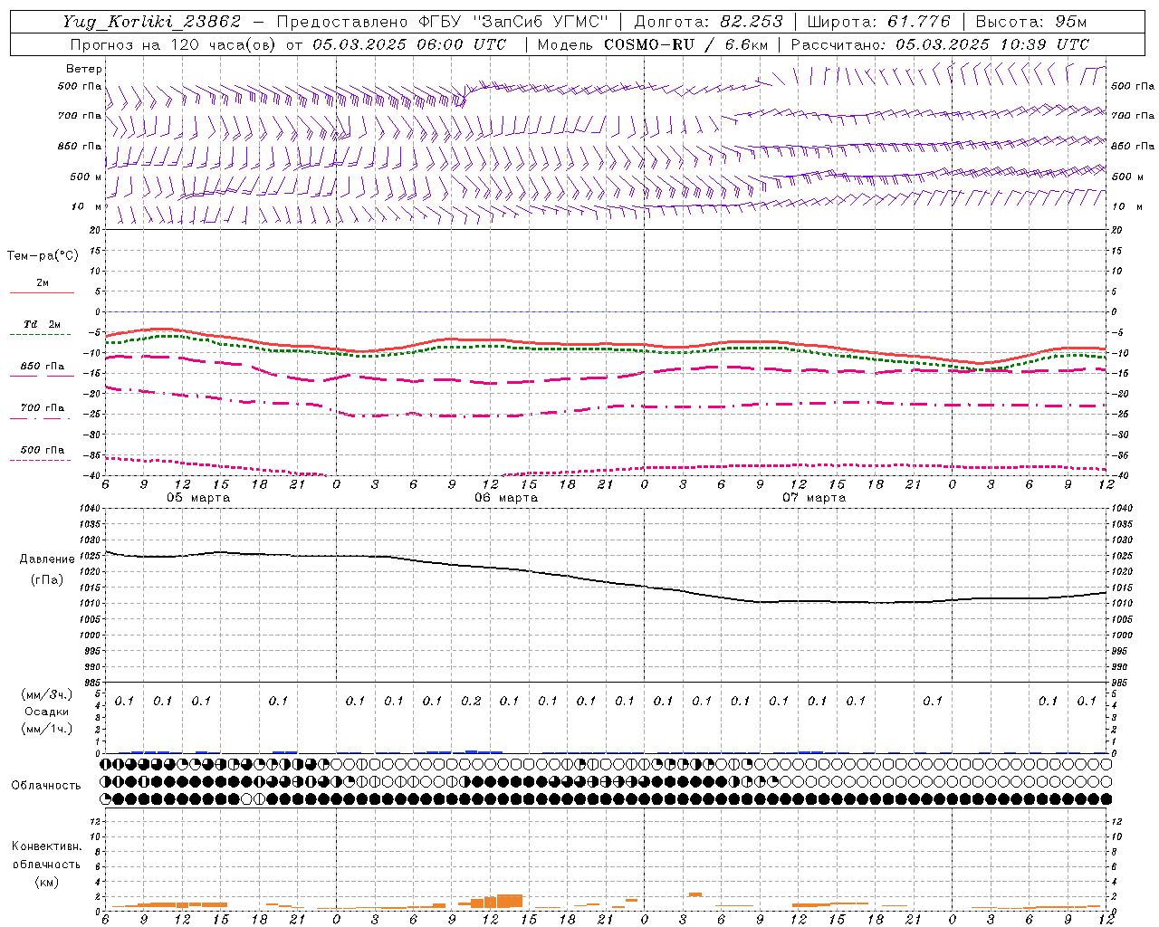Select the 2м temperature legend entry

pos(43,283)
